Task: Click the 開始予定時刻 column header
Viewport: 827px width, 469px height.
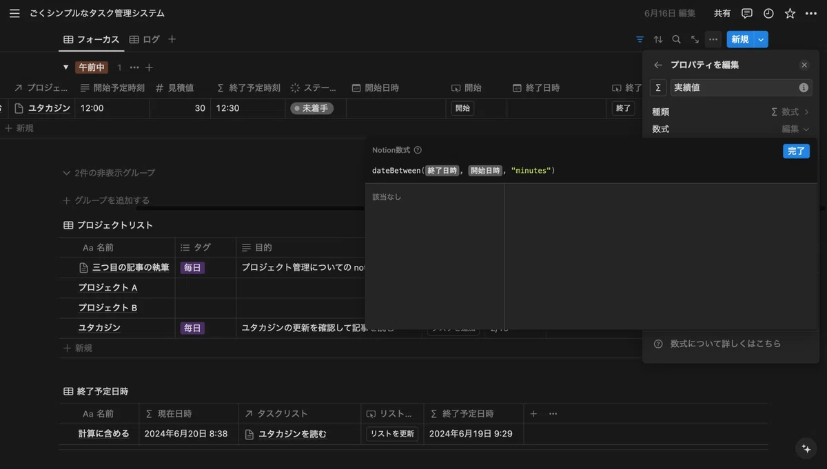Action: coord(112,88)
